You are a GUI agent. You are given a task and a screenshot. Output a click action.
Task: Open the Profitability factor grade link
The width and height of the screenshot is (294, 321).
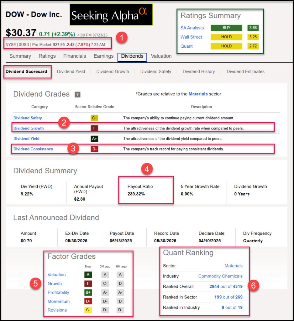pos(58,292)
